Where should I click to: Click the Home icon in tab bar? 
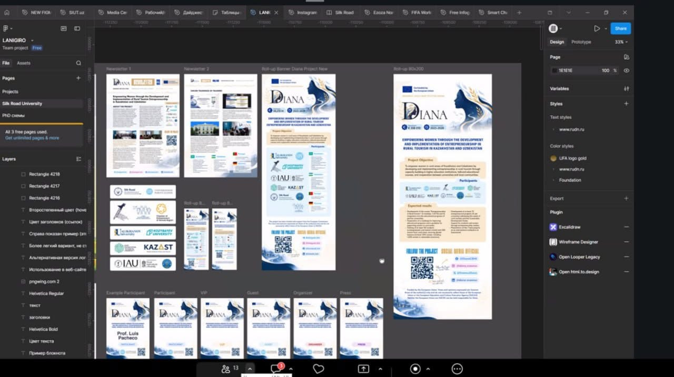7,12
